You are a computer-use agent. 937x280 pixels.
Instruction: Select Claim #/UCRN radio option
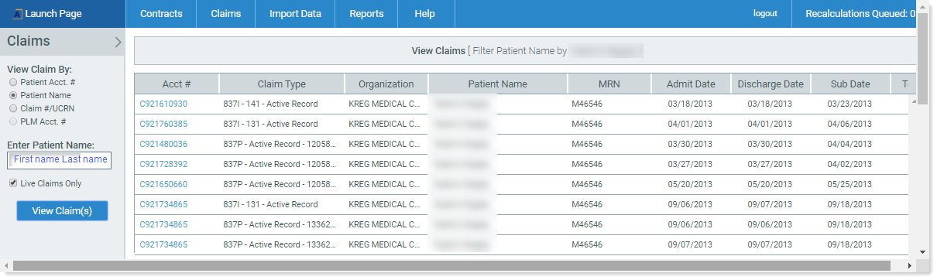pos(13,108)
